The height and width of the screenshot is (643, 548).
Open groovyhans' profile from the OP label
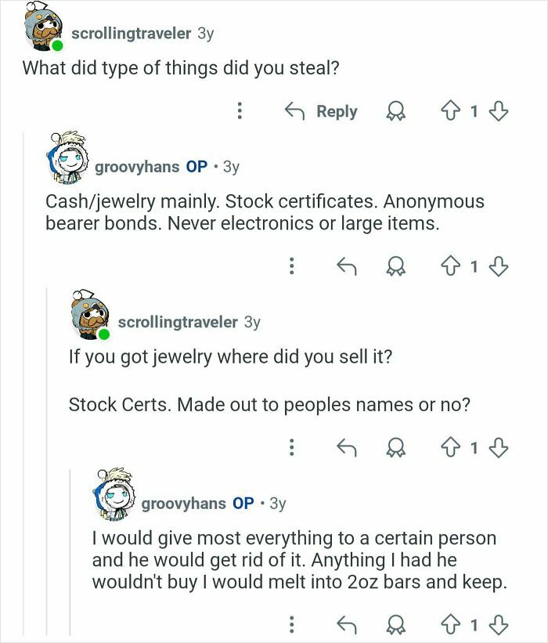(195, 166)
